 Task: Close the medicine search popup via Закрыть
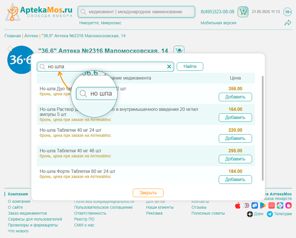pos(148,193)
